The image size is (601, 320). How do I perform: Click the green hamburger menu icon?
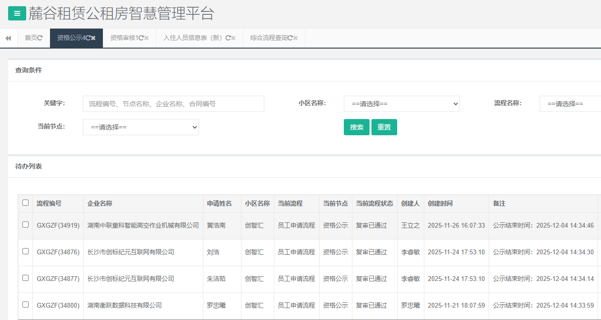(x=17, y=13)
